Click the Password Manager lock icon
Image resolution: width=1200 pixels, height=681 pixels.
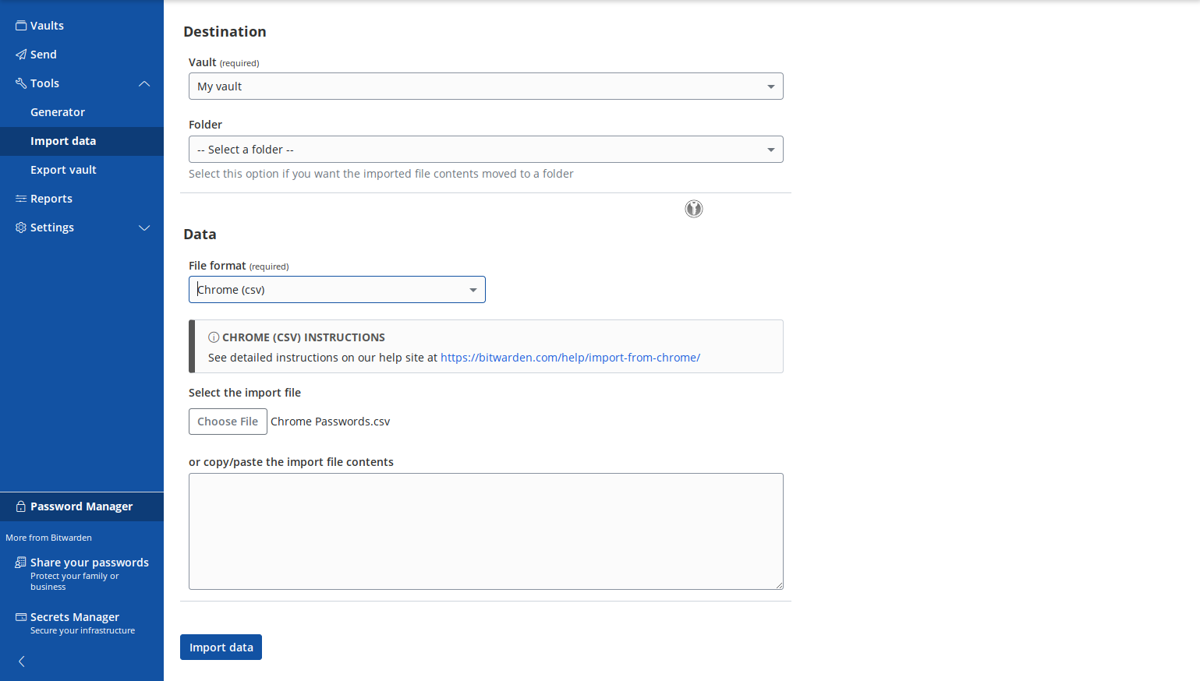coord(21,506)
